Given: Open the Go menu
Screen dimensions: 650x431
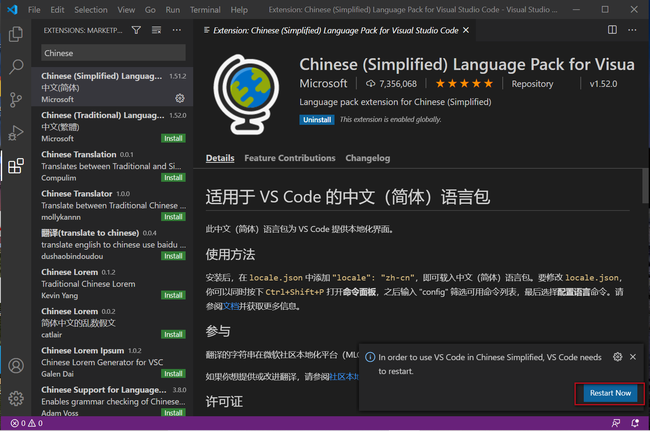Looking at the screenshot, I should (150, 10).
